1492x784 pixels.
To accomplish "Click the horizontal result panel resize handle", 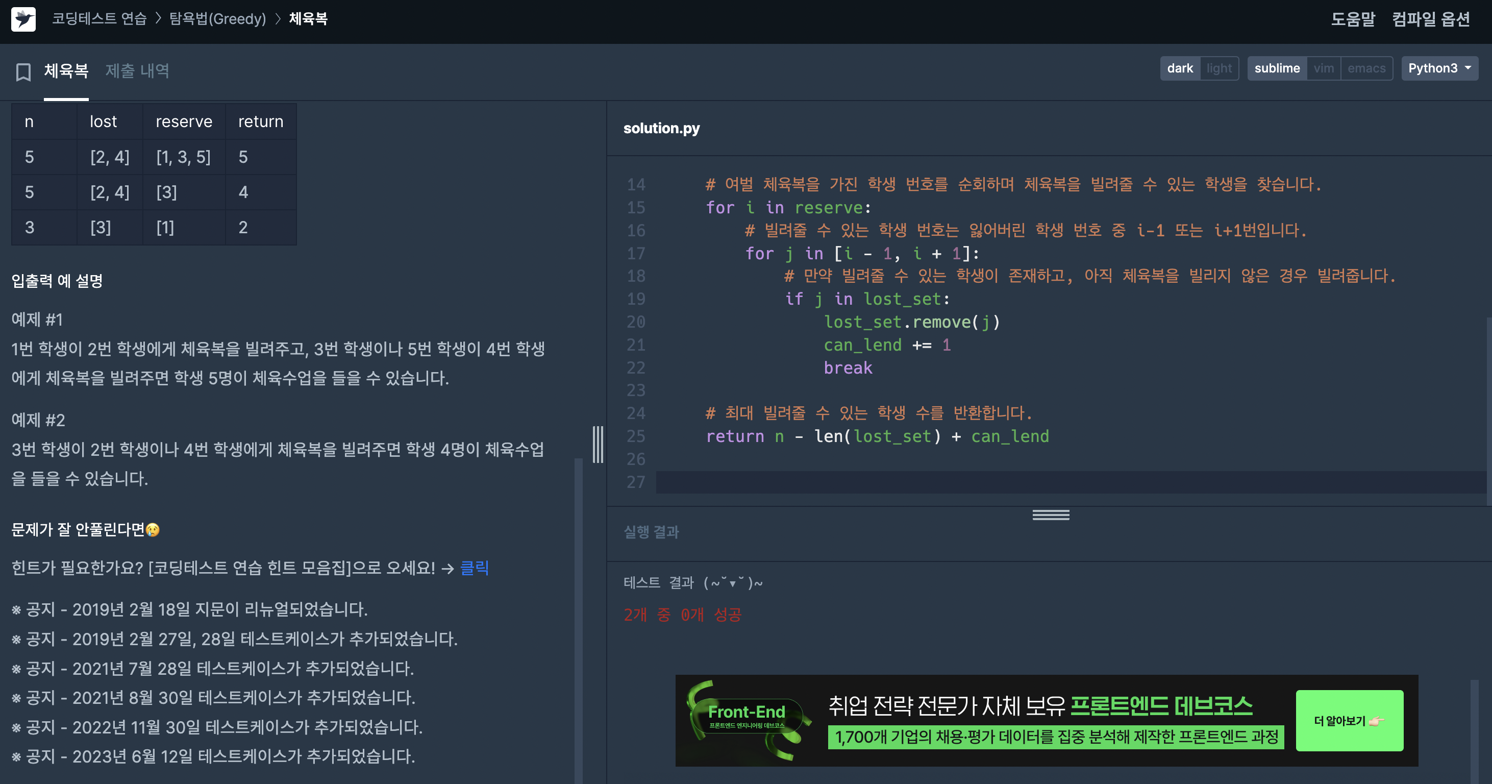I will pos(1051,514).
